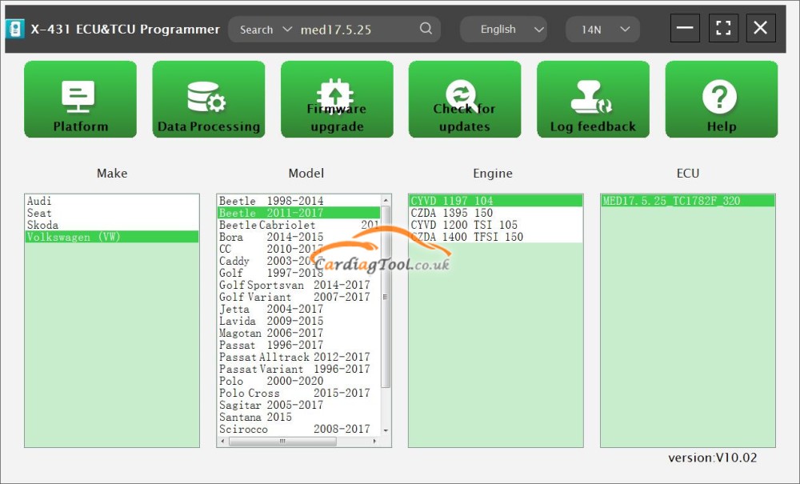Select Scirocco 2008-2017 model
Screen dimensions: 800x484
pos(299,429)
